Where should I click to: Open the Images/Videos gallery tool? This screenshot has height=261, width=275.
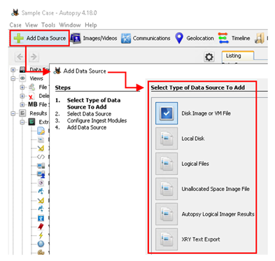pyautogui.click(x=94, y=38)
